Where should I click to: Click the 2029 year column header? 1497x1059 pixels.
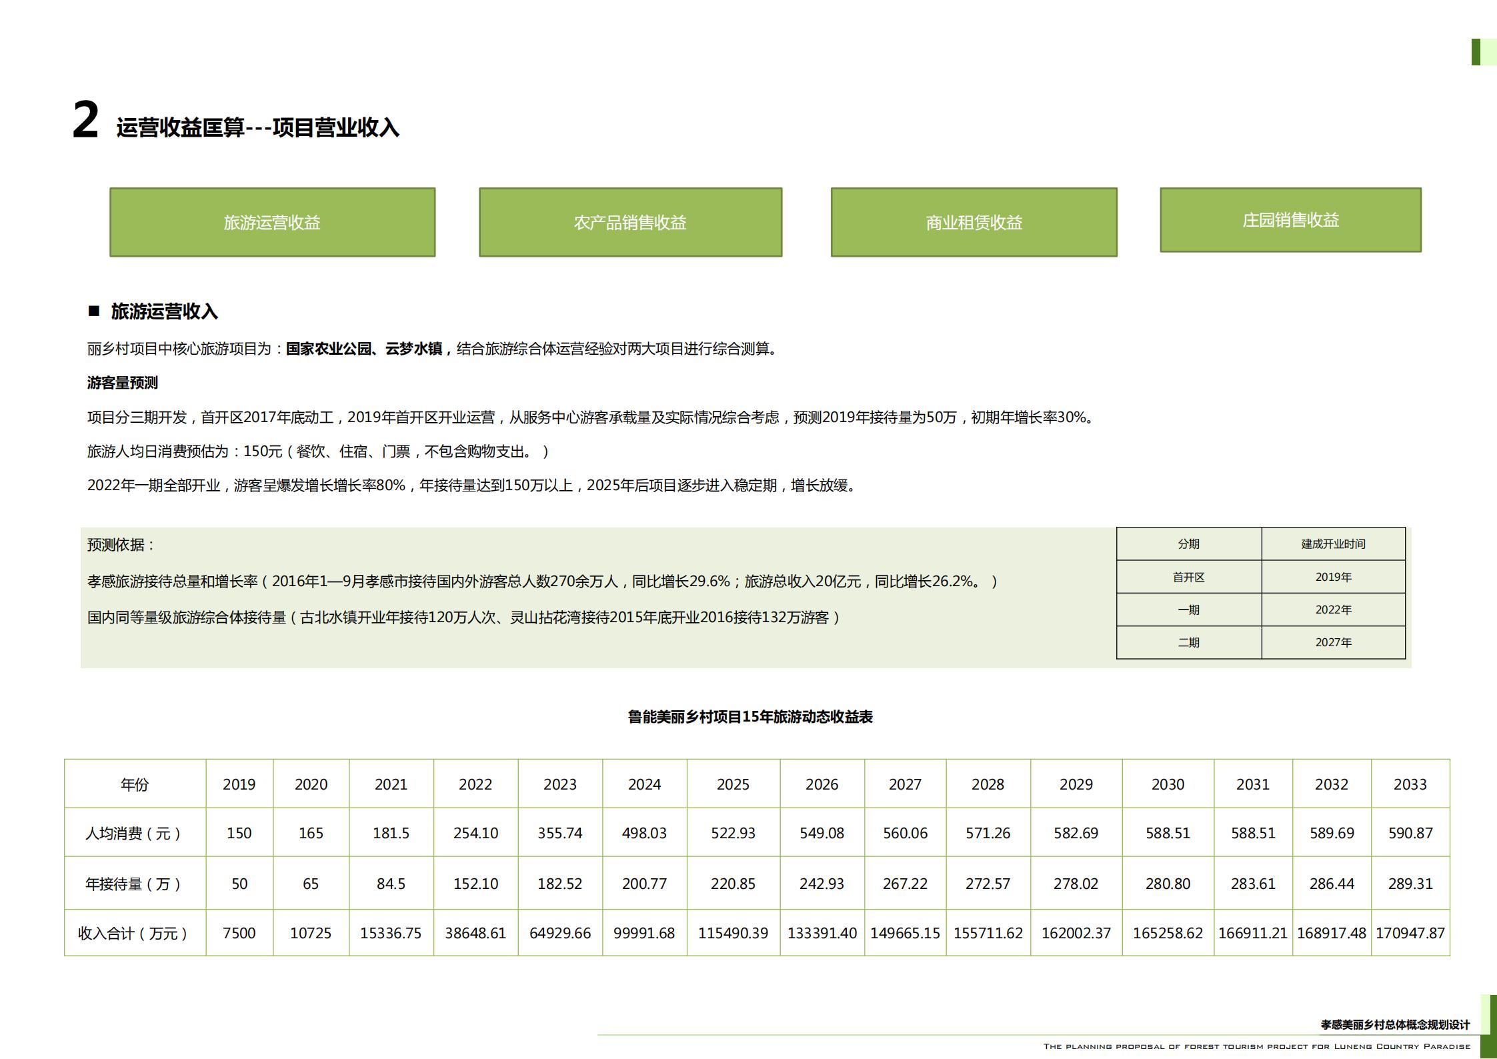(1076, 784)
